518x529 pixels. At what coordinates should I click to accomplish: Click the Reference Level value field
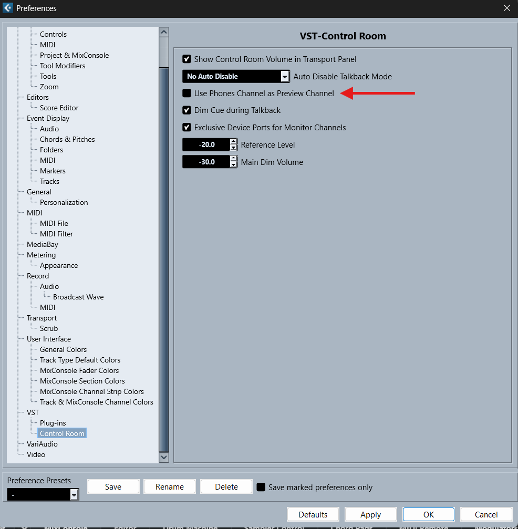(206, 145)
